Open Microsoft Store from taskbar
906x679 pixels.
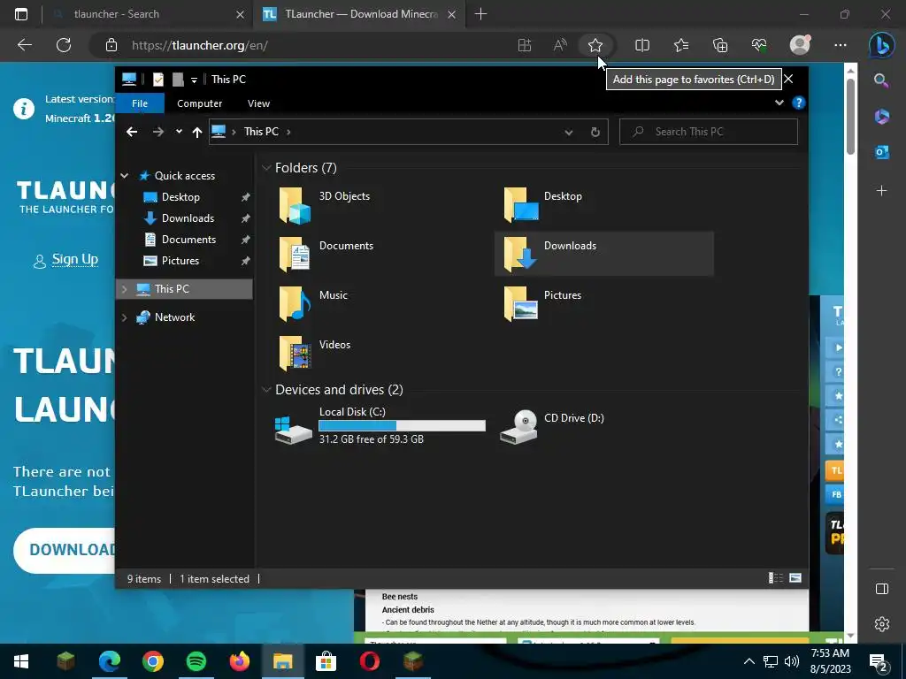pyautogui.click(x=326, y=661)
